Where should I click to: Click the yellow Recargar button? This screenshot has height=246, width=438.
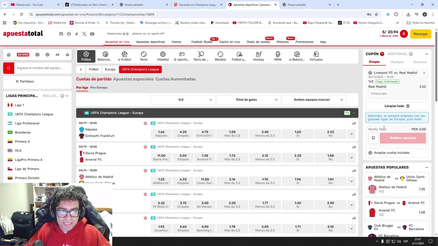pyautogui.click(x=421, y=34)
